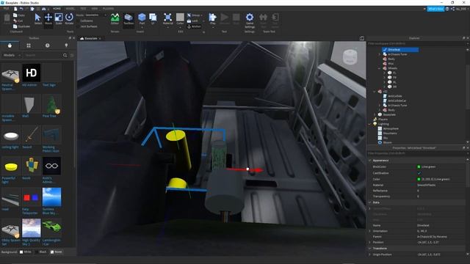
Task: Click the Material property value SmoothPlastic
Action: pyautogui.click(x=426, y=185)
